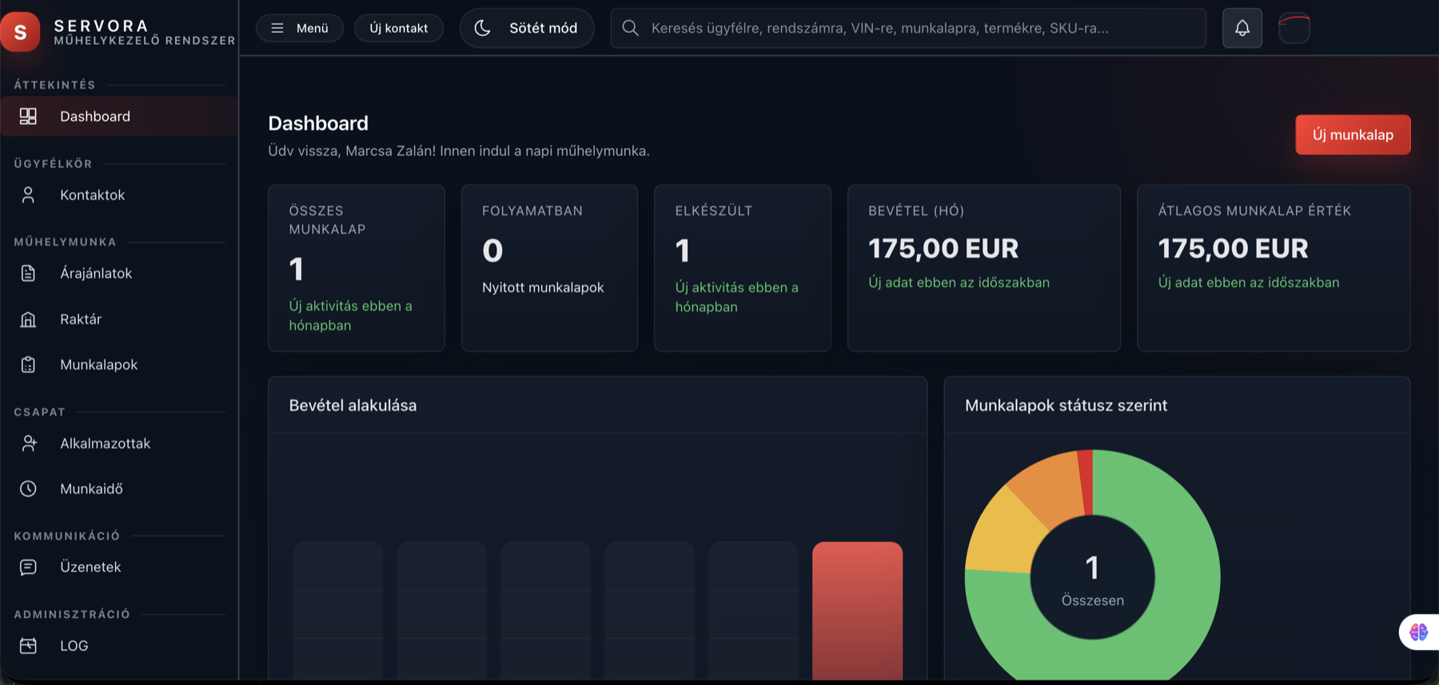The height and width of the screenshot is (685, 1439).
Task: Click the Munkaidő clock icon
Action: 28,489
